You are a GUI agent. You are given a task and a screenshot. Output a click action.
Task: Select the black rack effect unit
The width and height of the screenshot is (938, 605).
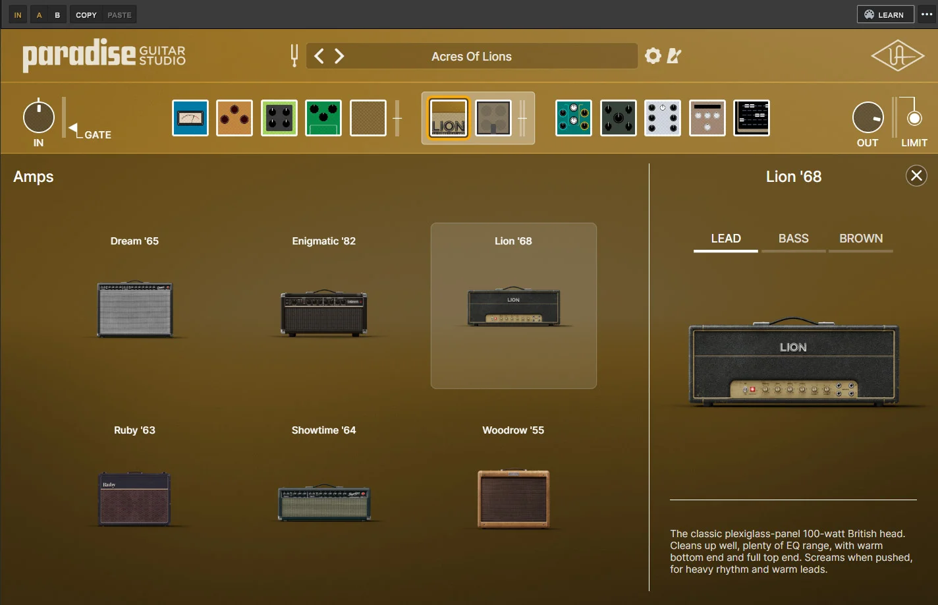pyautogui.click(x=752, y=118)
